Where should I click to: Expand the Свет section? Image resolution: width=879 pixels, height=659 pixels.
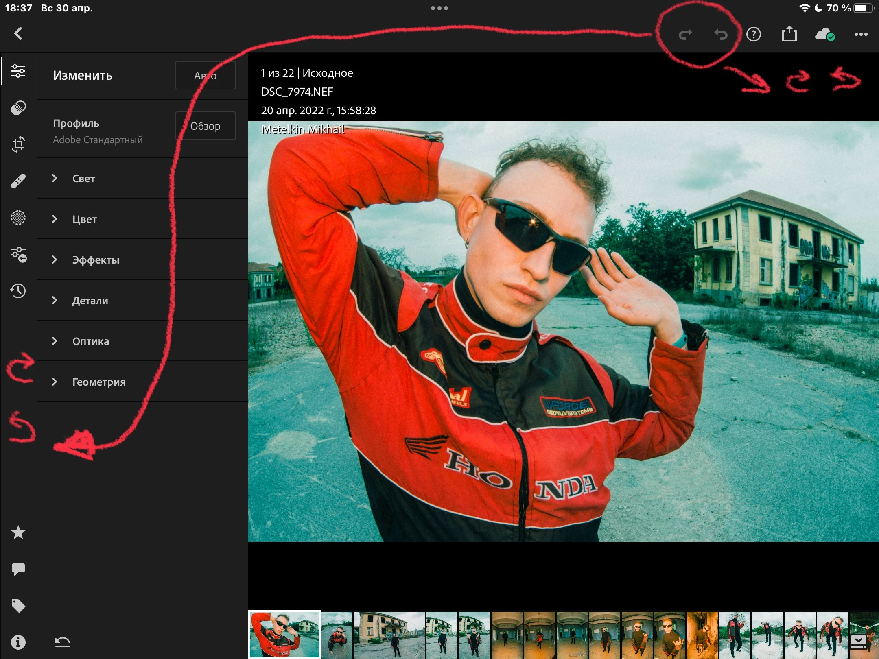click(83, 178)
